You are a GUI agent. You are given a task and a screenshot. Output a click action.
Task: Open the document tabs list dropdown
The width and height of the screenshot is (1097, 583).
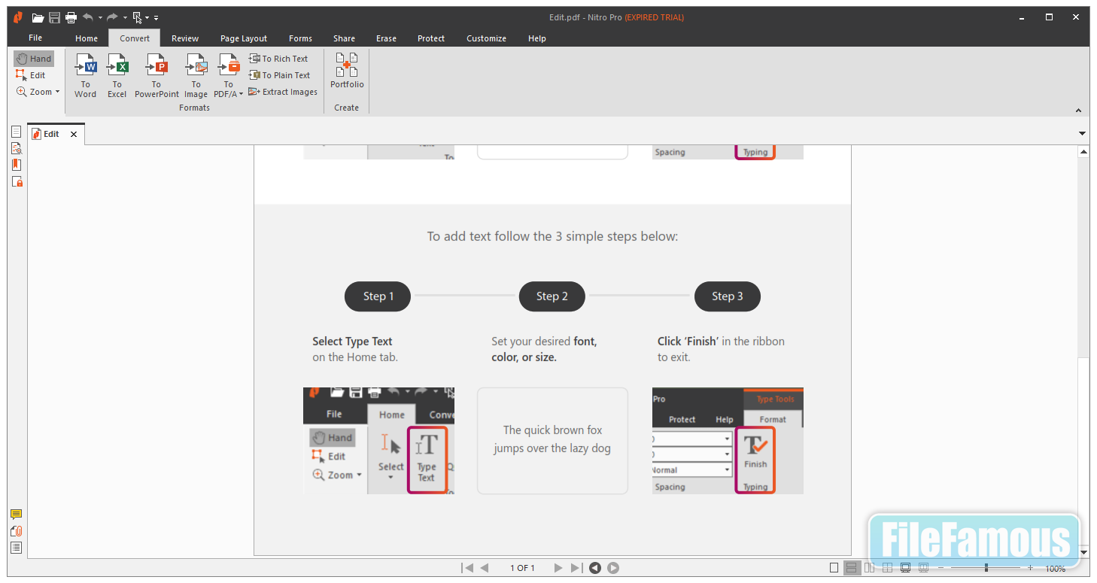[1082, 134]
